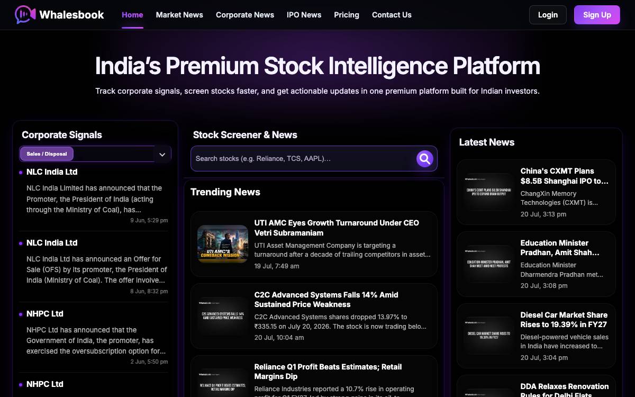Click the Whalesbook brand name
Viewport: 635px width, 397px height.
coord(71,15)
